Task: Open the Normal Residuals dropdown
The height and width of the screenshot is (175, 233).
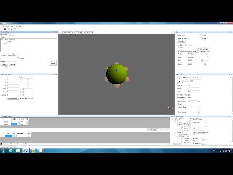Action: (206, 119)
